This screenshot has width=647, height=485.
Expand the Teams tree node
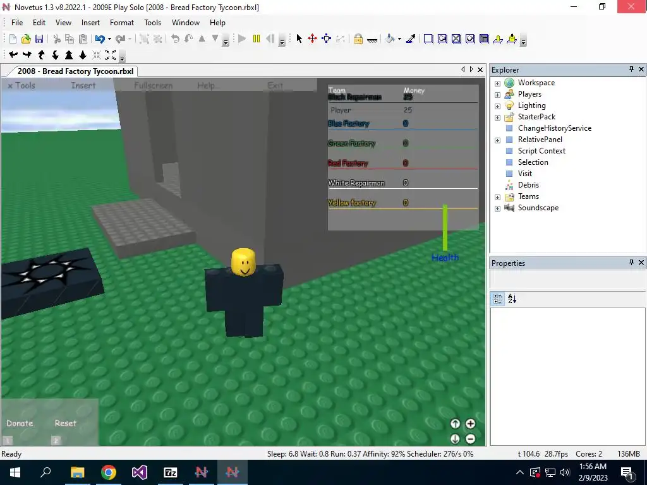click(x=497, y=197)
